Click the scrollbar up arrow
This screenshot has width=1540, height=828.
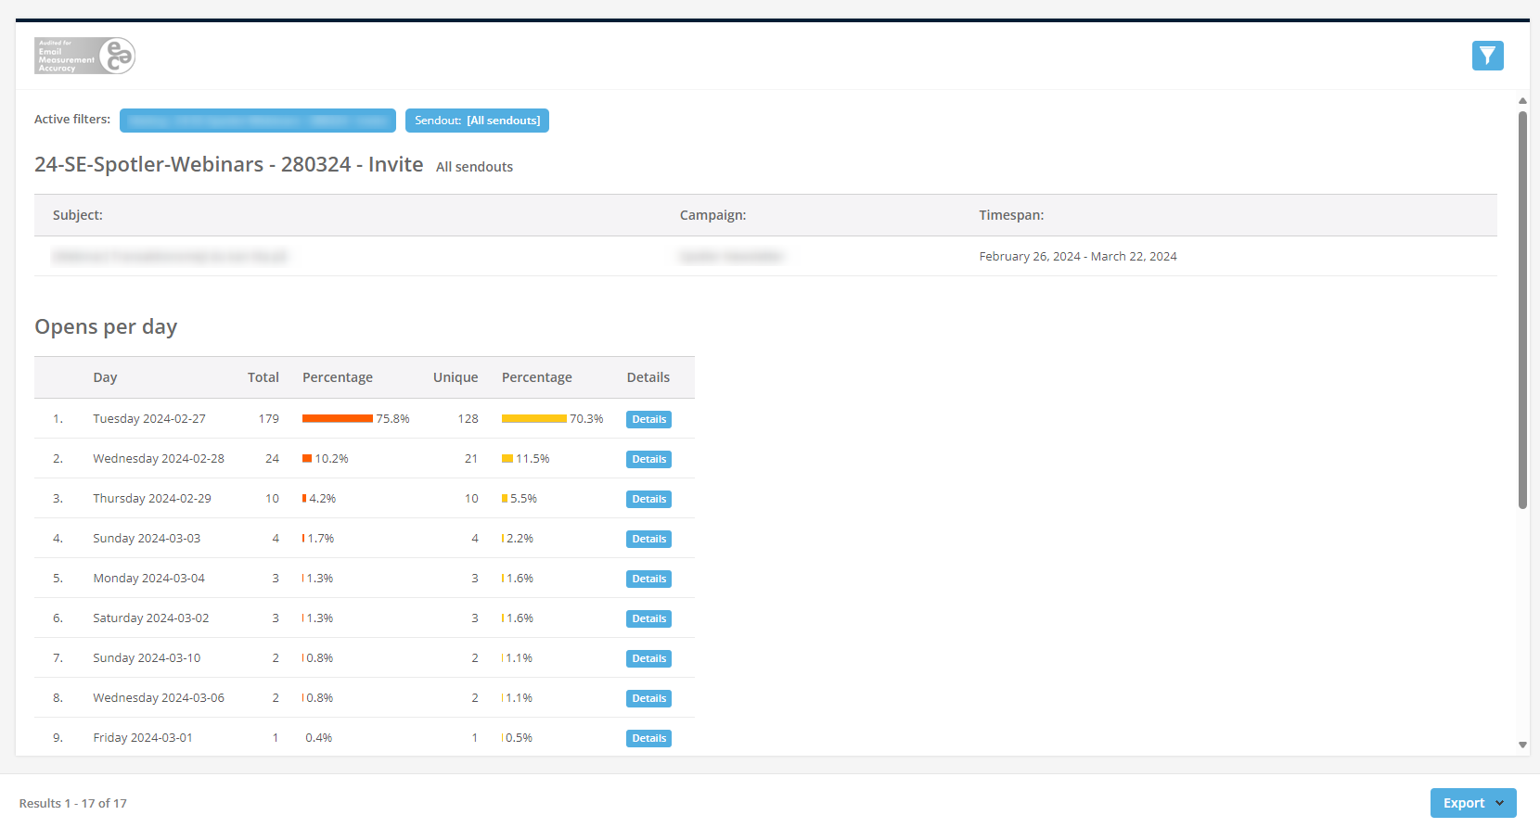pyautogui.click(x=1522, y=100)
